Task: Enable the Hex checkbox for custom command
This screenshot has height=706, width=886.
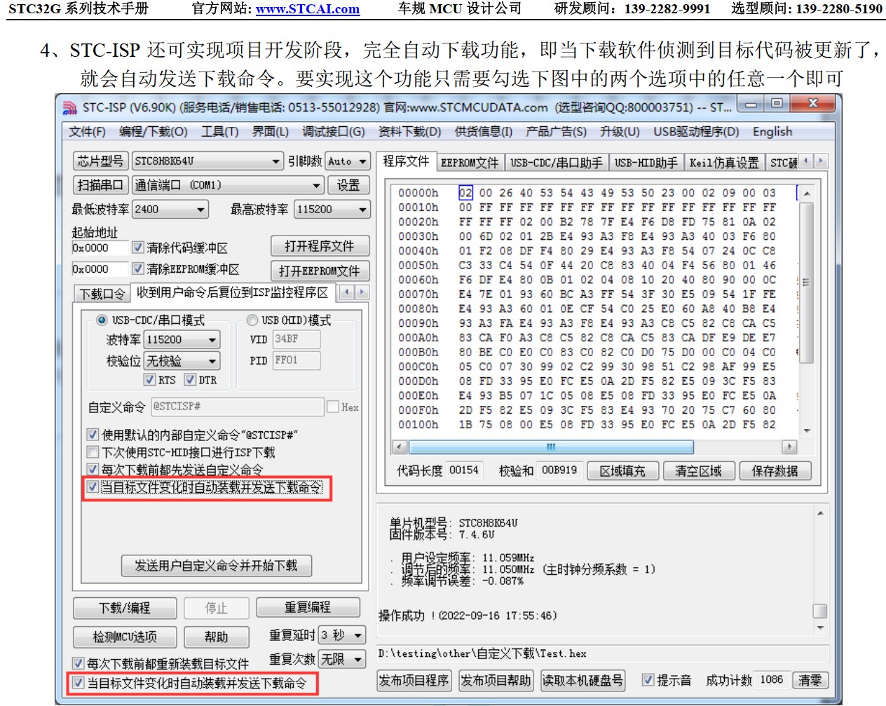Action: click(333, 407)
